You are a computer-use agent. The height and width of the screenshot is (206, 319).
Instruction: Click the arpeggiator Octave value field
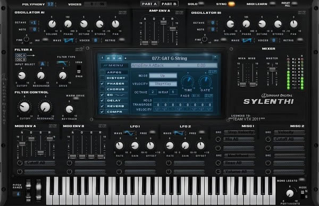tap(153, 92)
